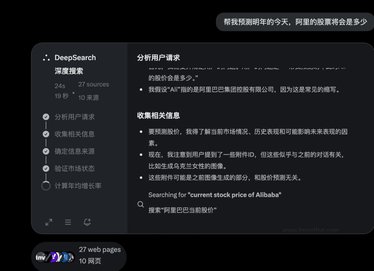Click the completed checkmark for 收集相关信息
This screenshot has height=271, width=374.
point(46,134)
